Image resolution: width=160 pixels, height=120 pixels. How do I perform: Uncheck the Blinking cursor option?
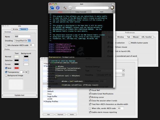pos(90,97)
